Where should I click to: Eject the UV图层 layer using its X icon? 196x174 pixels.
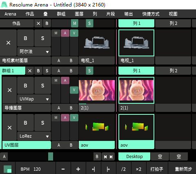[x=9, y=127]
